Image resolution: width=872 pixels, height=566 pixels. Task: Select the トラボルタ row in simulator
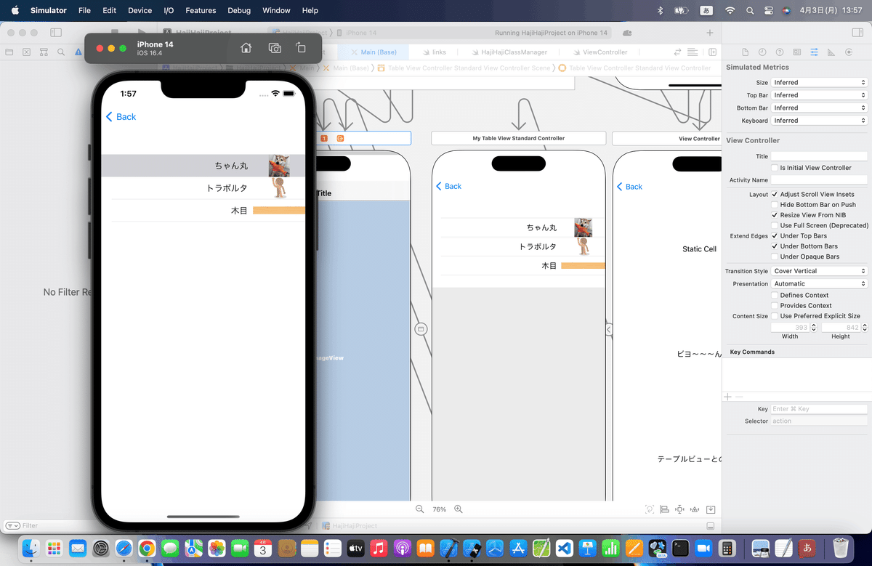coord(203,188)
